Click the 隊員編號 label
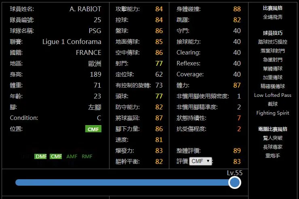This screenshot has height=199, width=299. 22,20
